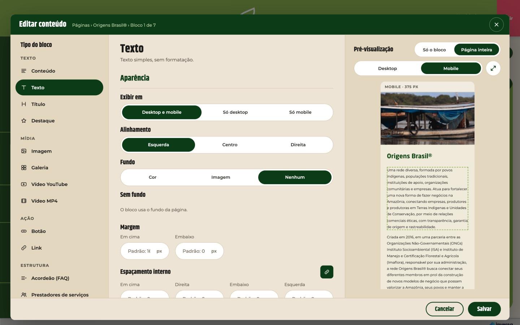Click the Destaque star icon

[x=24, y=121]
